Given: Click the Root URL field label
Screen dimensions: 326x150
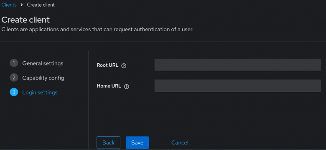Looking at the screenshot, I should (x=107, y=65).
